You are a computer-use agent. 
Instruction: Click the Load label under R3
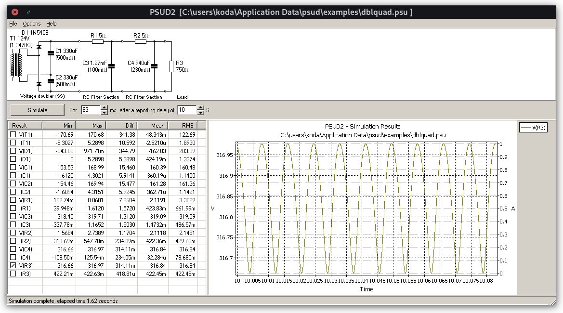click(x=182, y=97)
